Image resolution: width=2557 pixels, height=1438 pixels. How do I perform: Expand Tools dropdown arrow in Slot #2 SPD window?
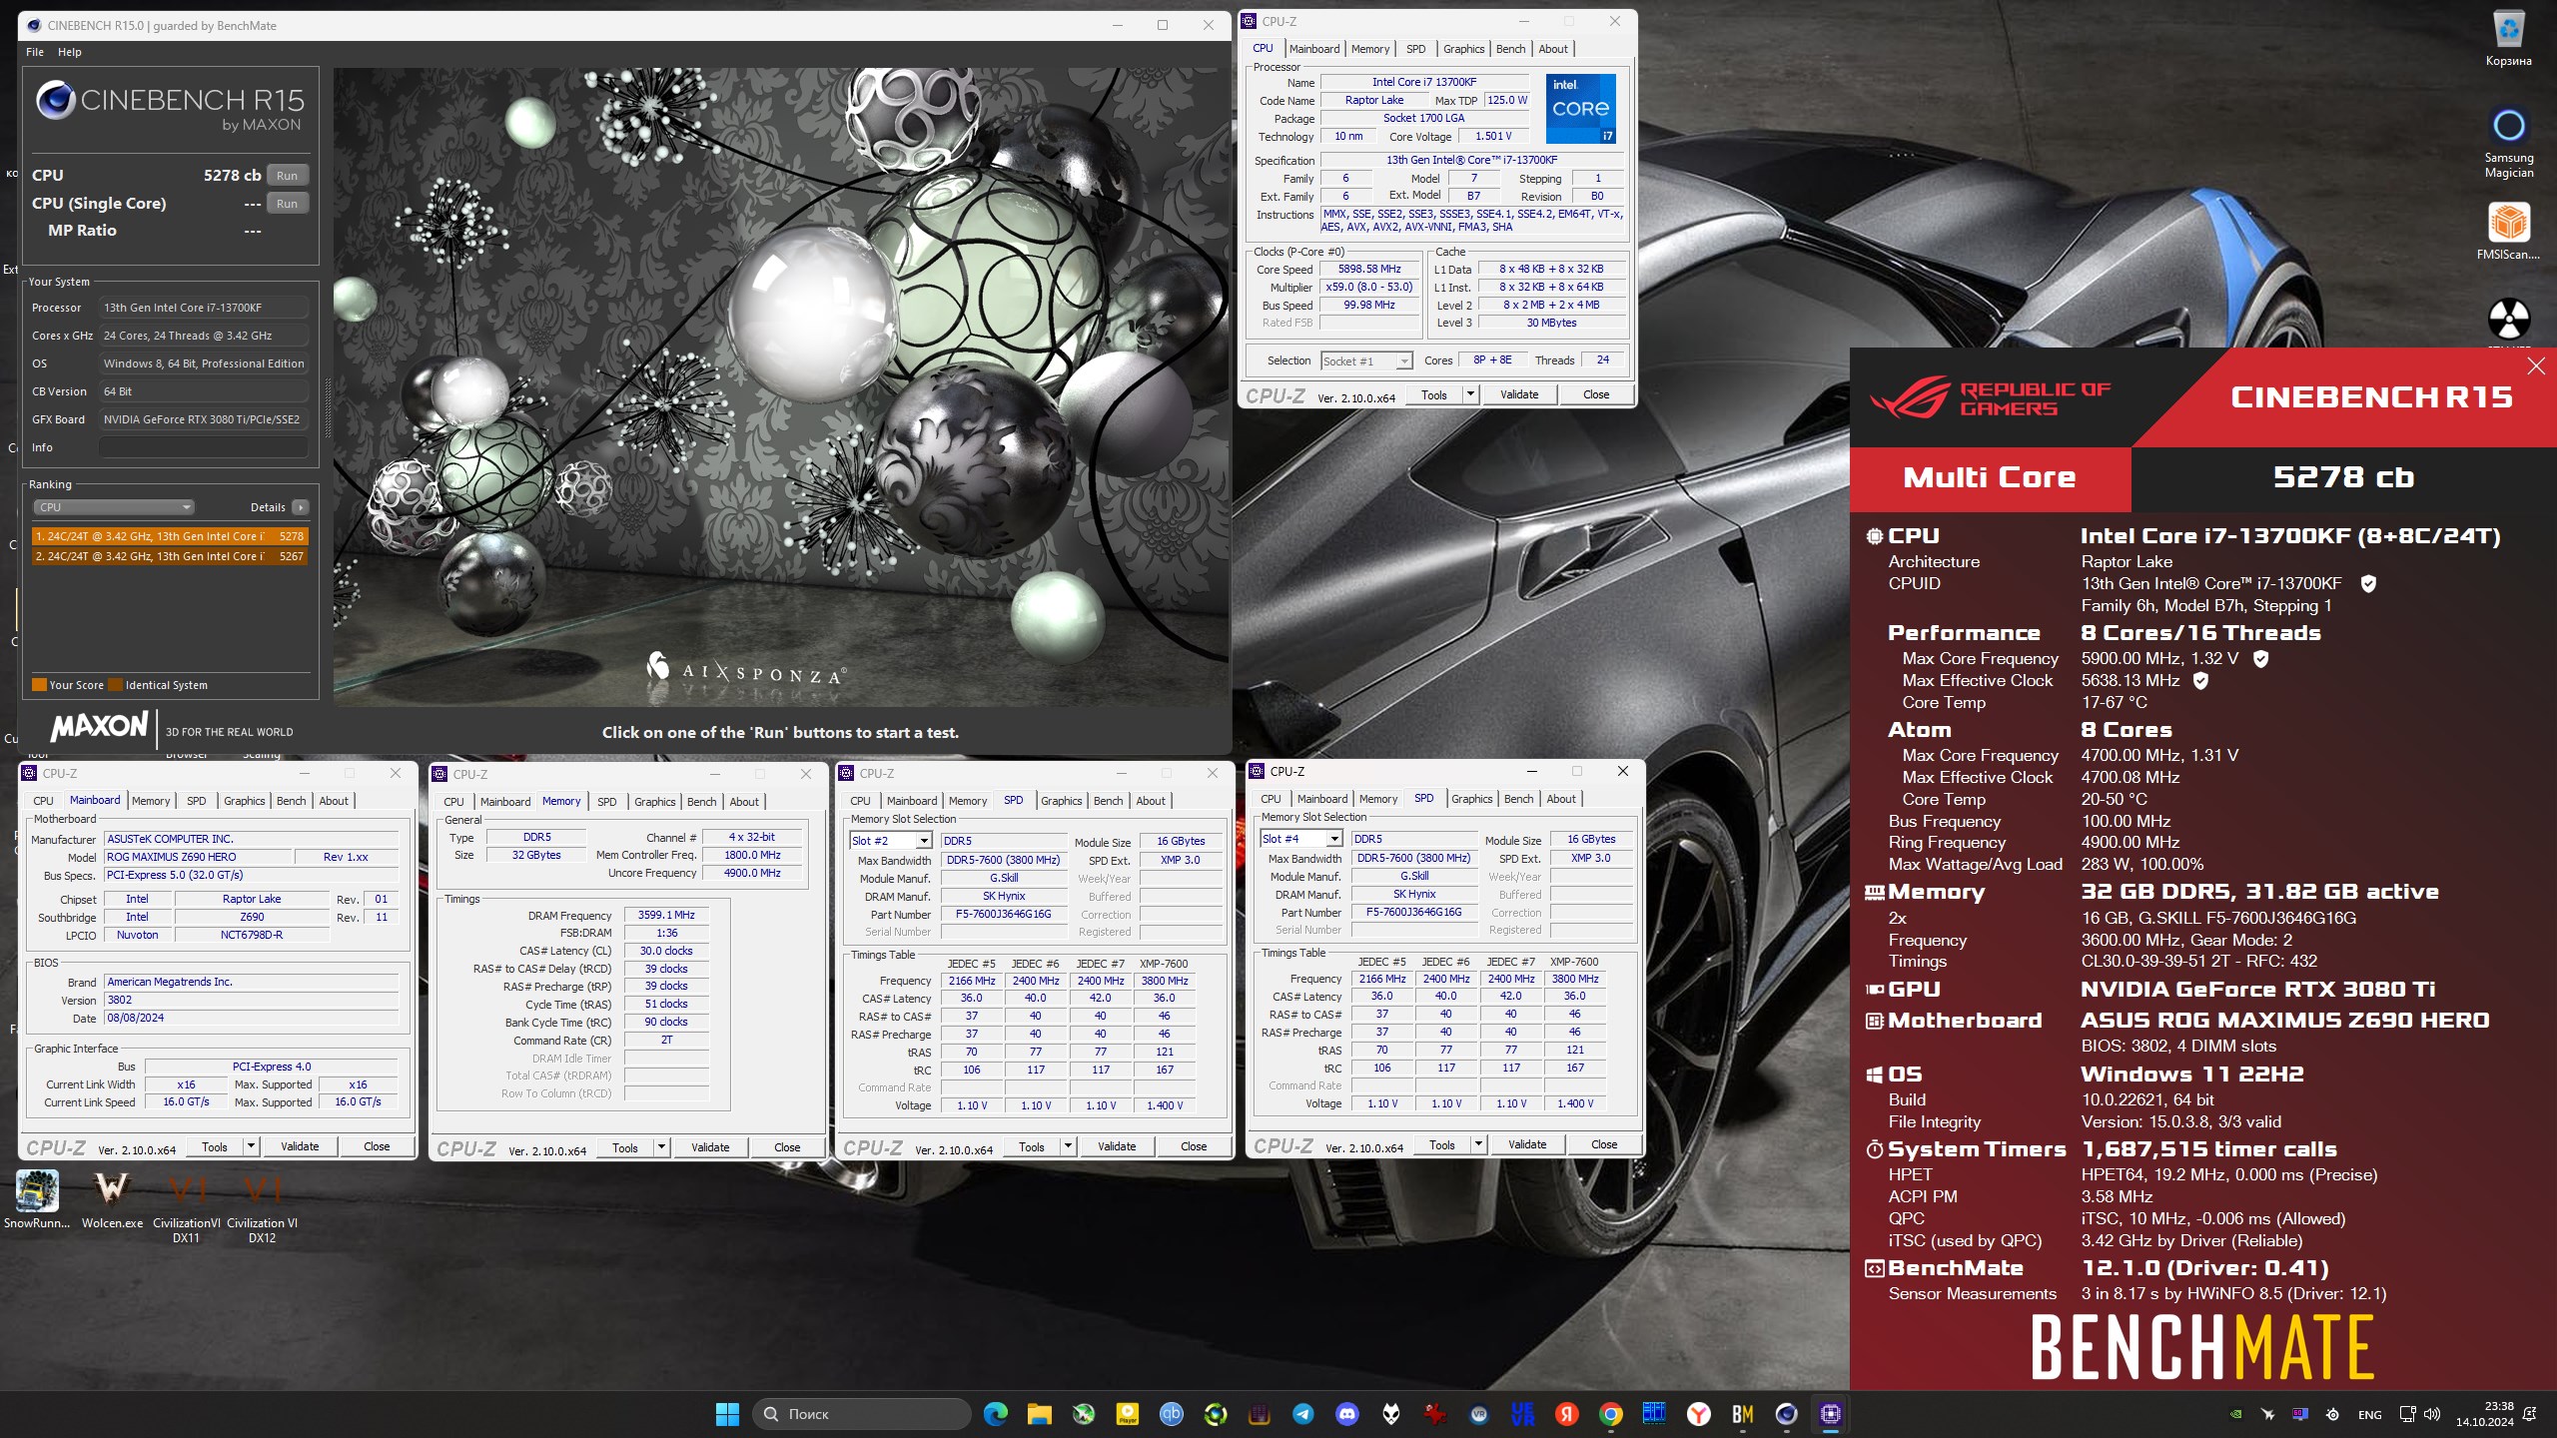tap(1068, 1146)
